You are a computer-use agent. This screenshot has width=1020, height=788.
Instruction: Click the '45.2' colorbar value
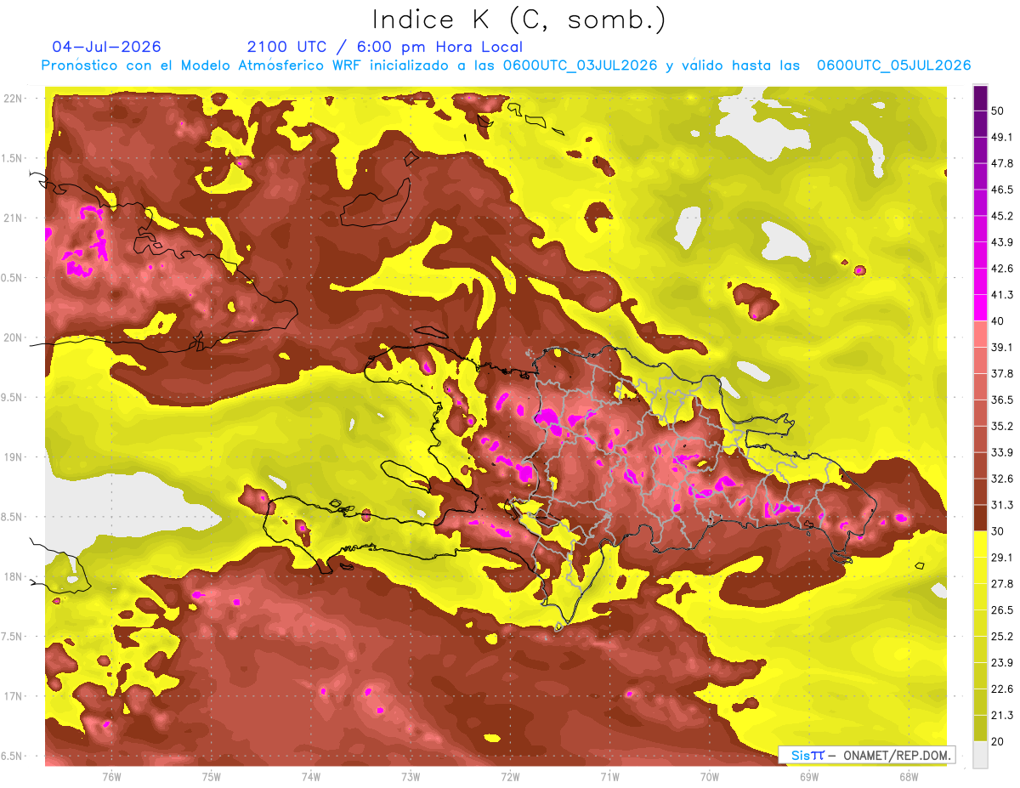point(1002,216)
